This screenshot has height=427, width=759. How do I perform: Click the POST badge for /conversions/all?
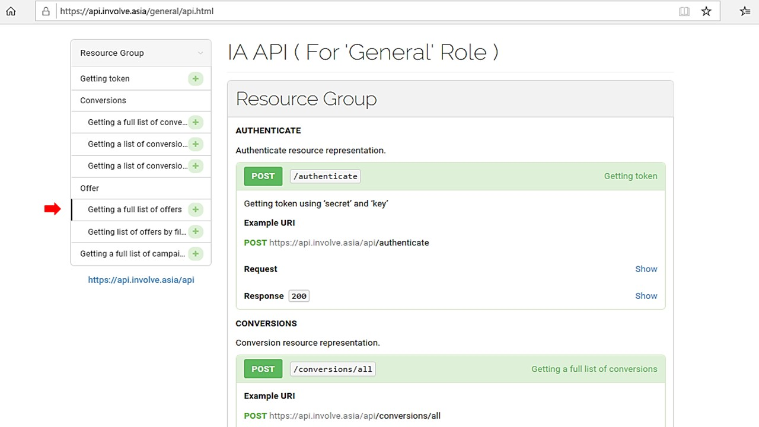click(263, 369)
